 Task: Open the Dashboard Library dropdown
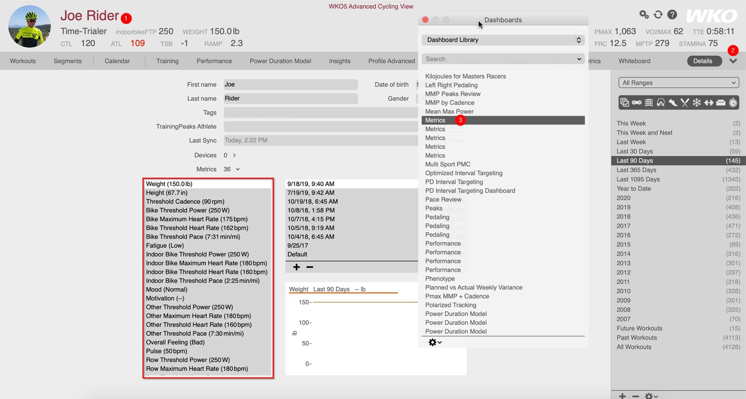click(x=502, y=40)
